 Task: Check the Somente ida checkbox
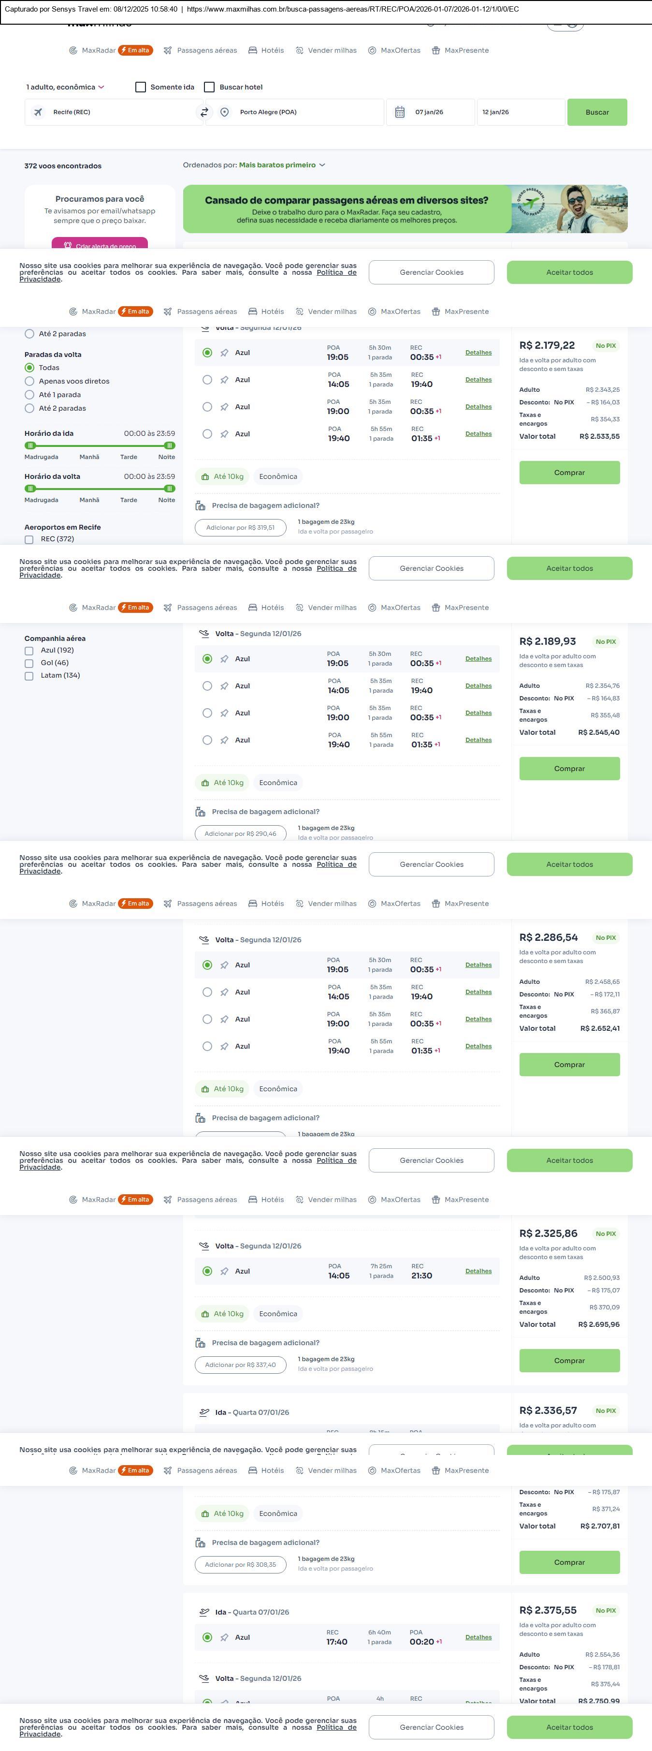141,87
